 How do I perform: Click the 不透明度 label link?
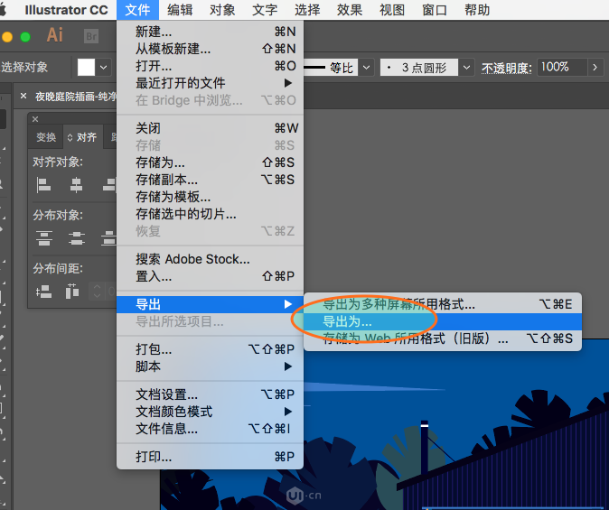(507, 69)
